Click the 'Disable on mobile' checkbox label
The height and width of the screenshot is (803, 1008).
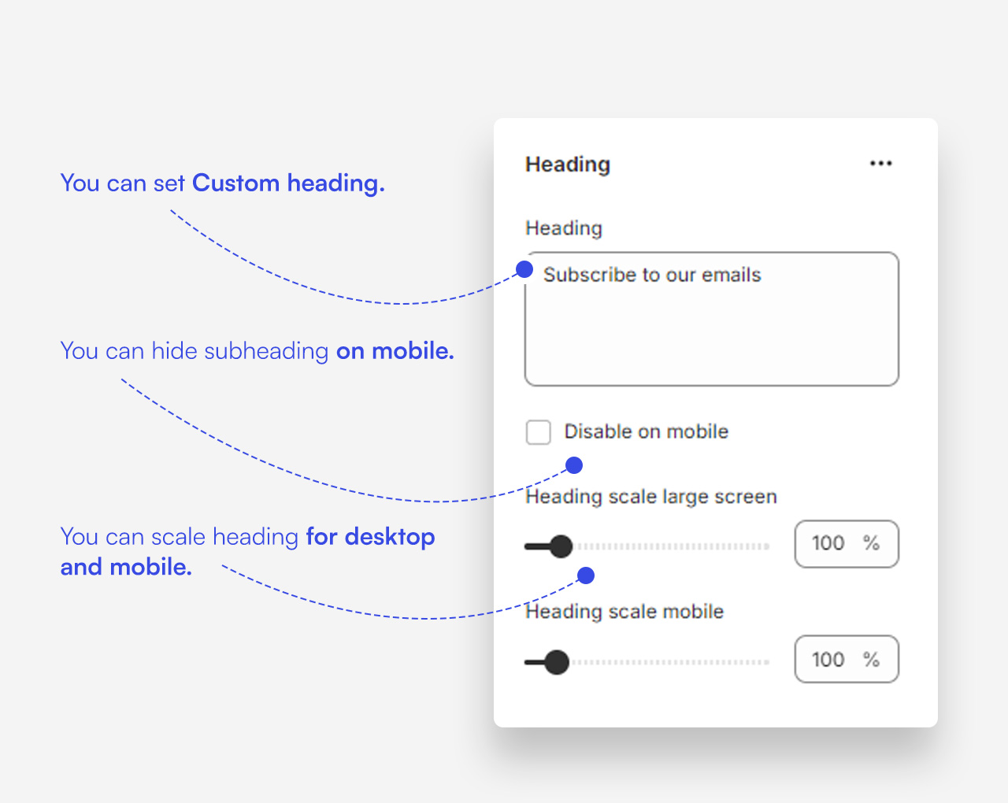coord(646,432)
